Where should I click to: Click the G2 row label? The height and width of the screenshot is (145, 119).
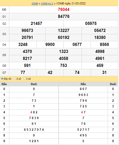pos(4,24)
